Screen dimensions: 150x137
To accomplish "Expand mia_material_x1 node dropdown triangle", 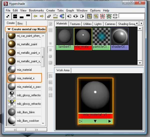I will coord(95,121).
